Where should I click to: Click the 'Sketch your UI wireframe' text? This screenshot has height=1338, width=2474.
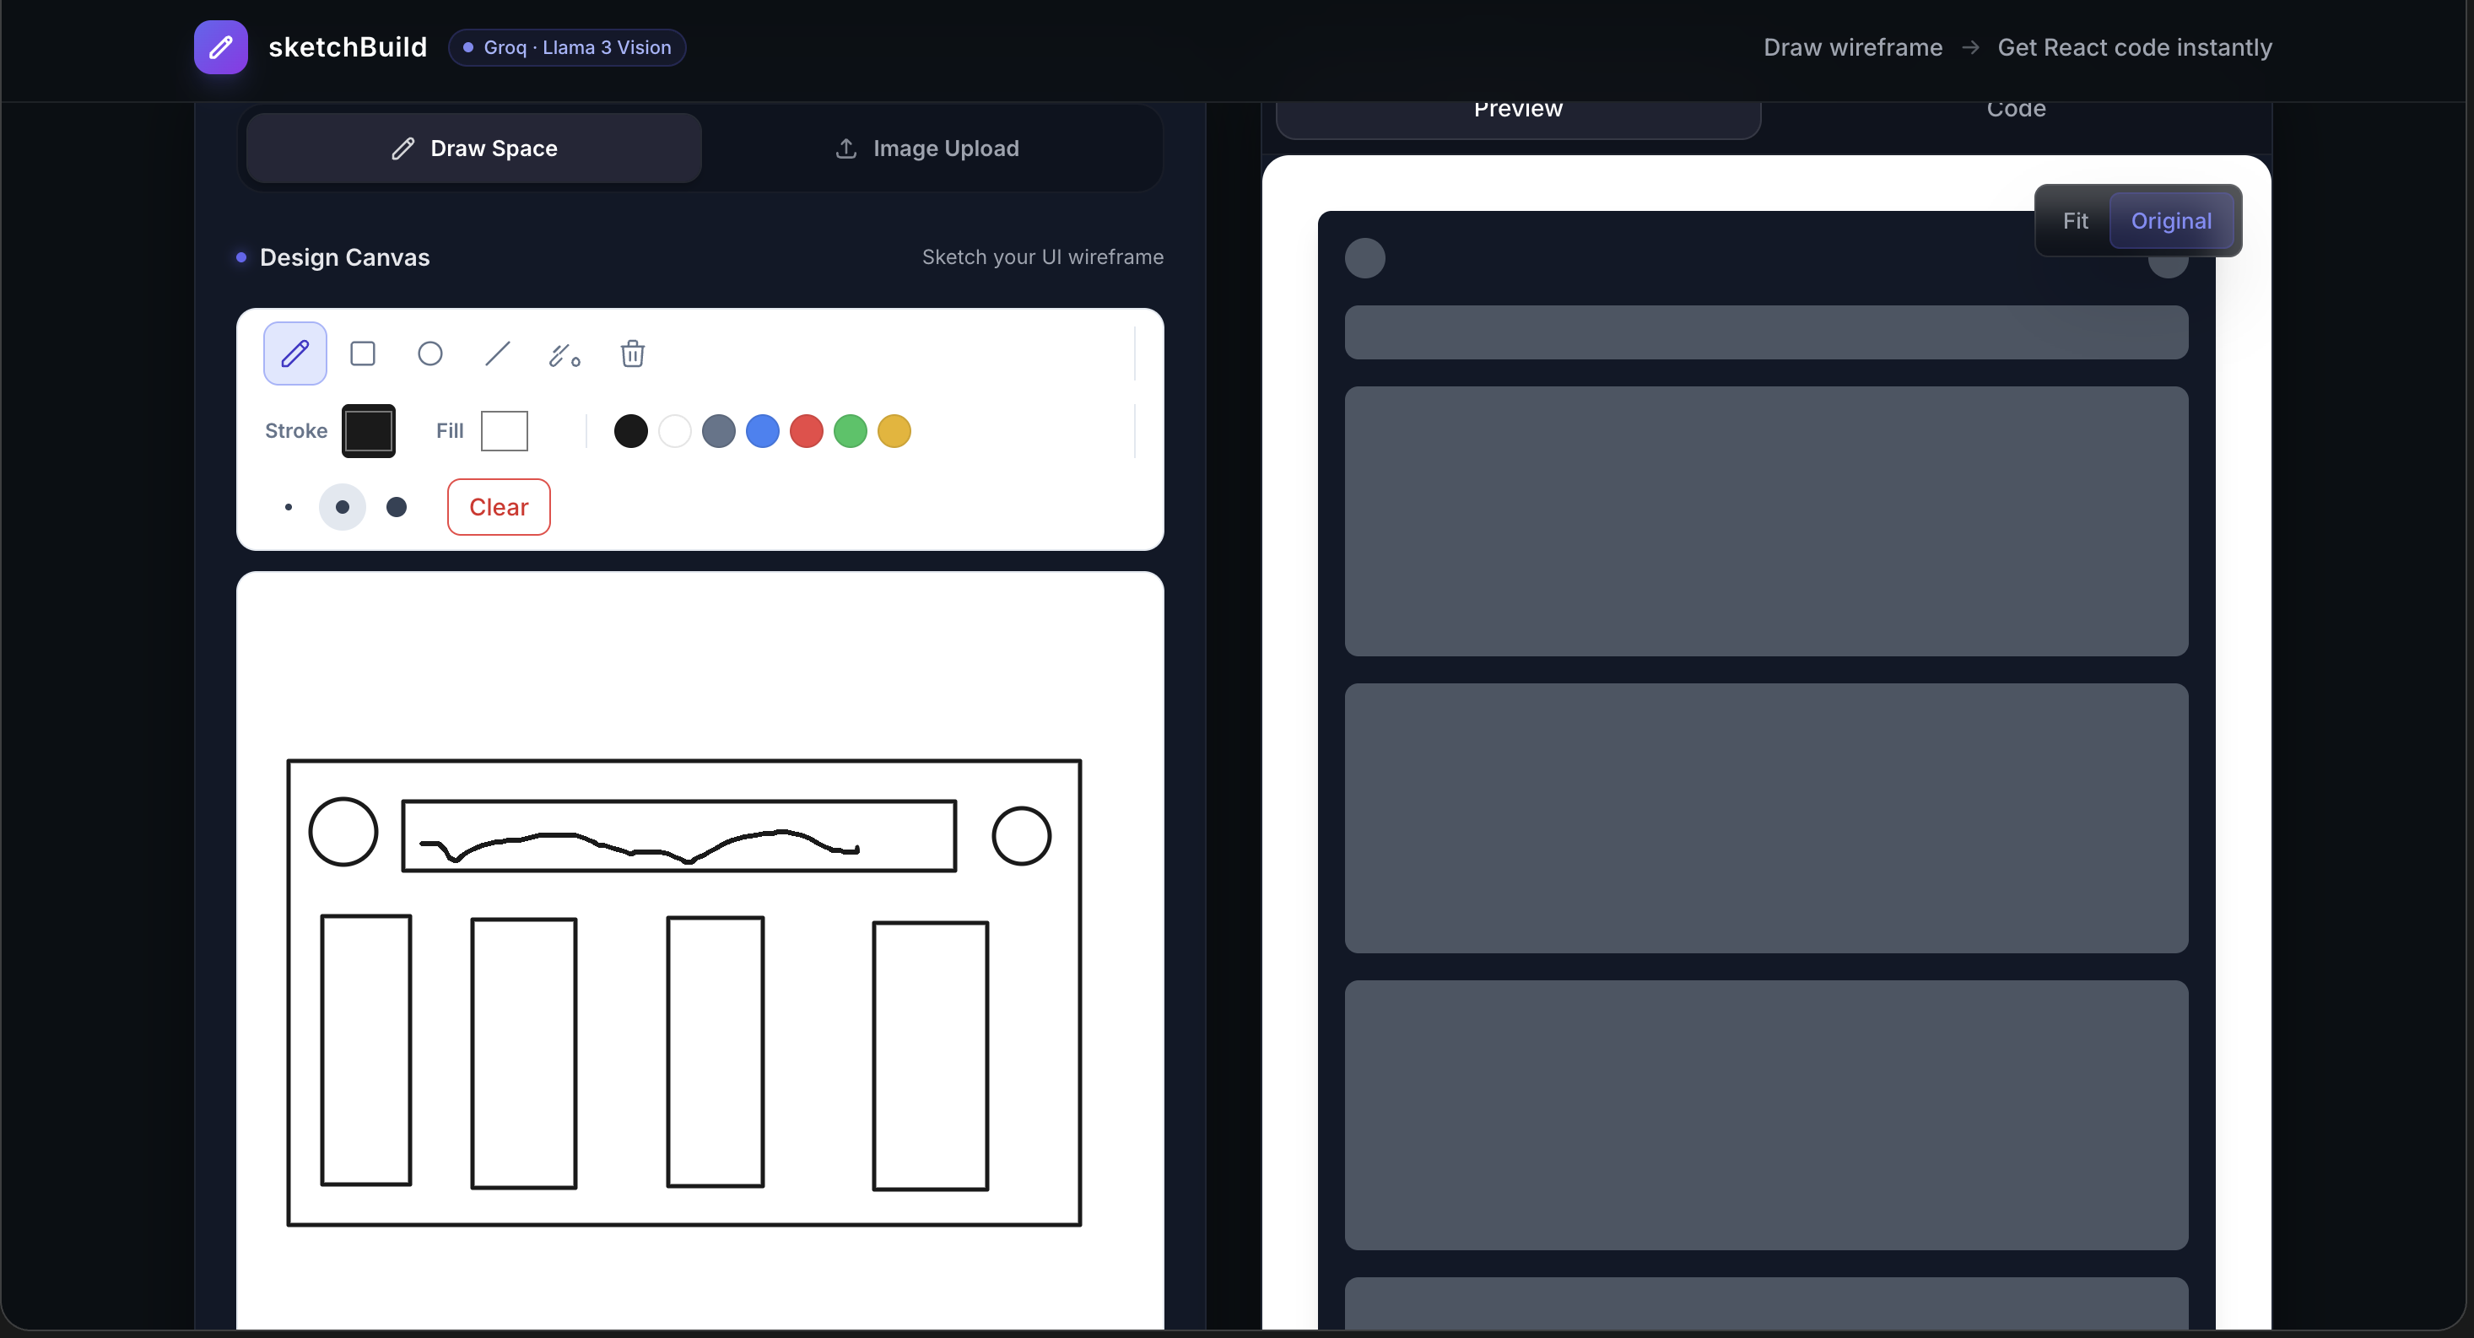(x=1042, y=257)
